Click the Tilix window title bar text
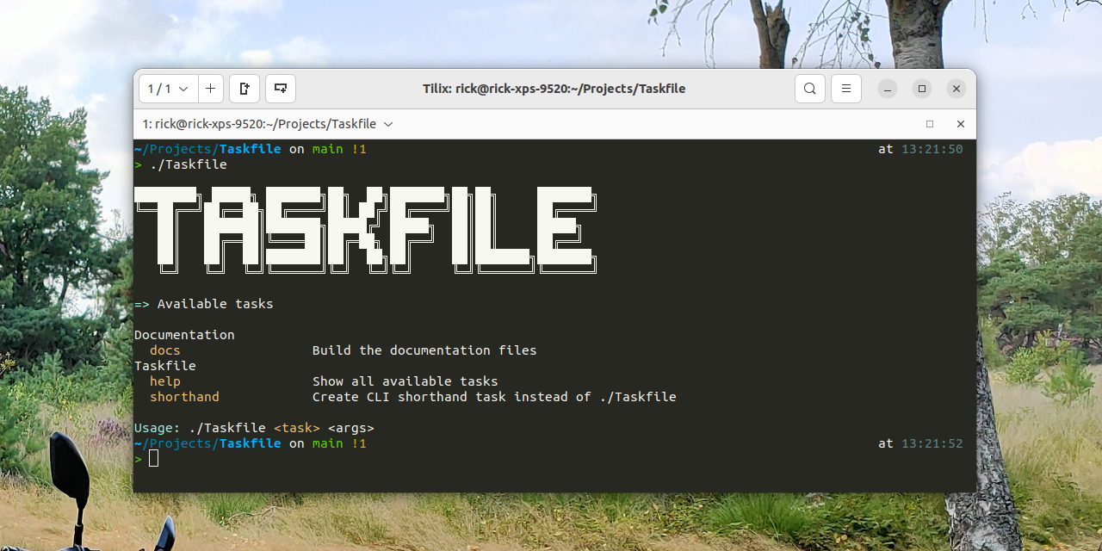 554,89
